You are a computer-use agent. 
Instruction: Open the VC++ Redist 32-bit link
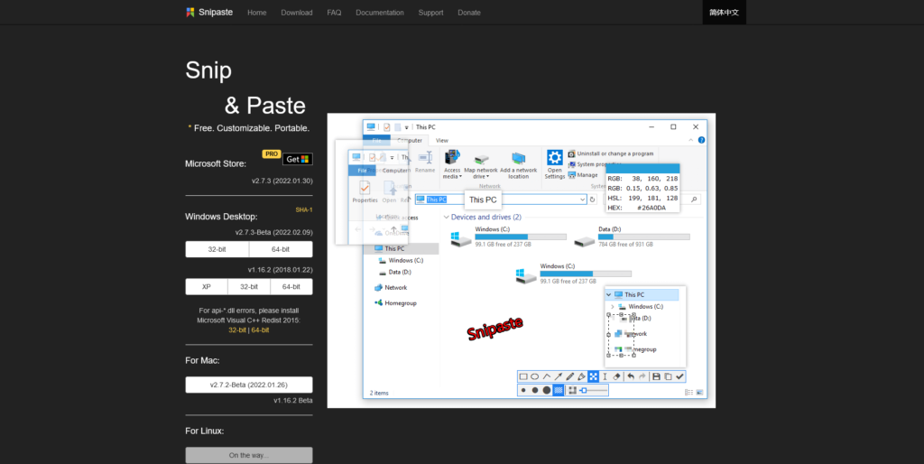237,330
